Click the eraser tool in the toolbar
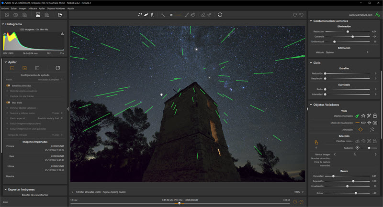Screen dimensions: 383x207 coord(203,15)
